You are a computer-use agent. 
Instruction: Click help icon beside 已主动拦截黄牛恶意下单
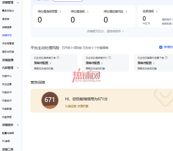[x=166, y=58]
